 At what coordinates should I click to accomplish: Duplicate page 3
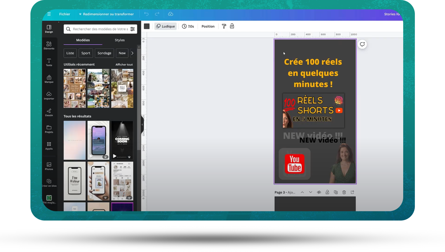point(336,192)
